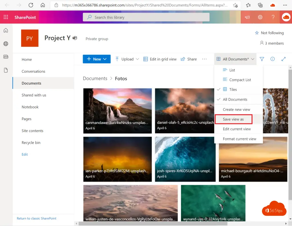The height and width of the screenshot is (226, 292).
Task: Click Edit in grid view button
Action: [160, 59]
